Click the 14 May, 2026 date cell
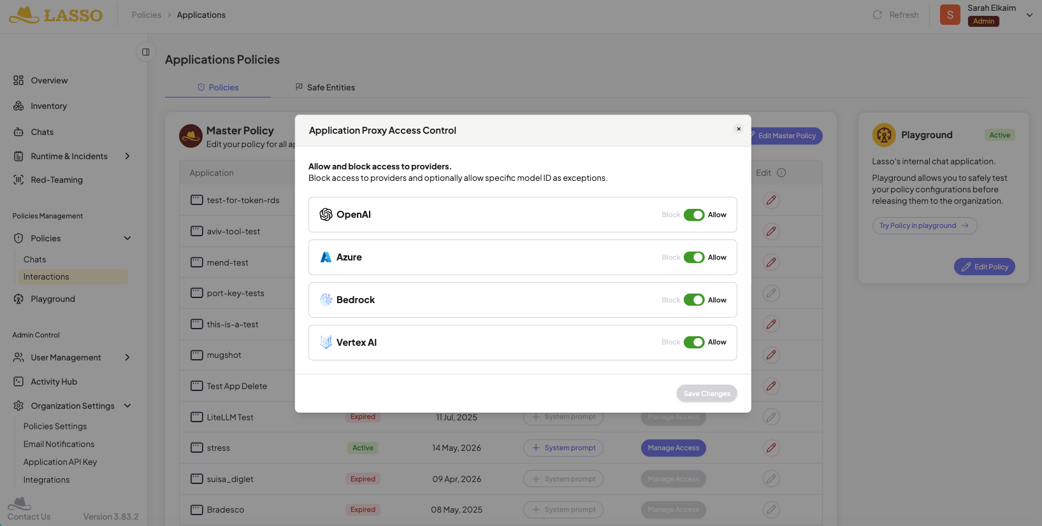This screenshot has height=526, width=1042. 456,448
